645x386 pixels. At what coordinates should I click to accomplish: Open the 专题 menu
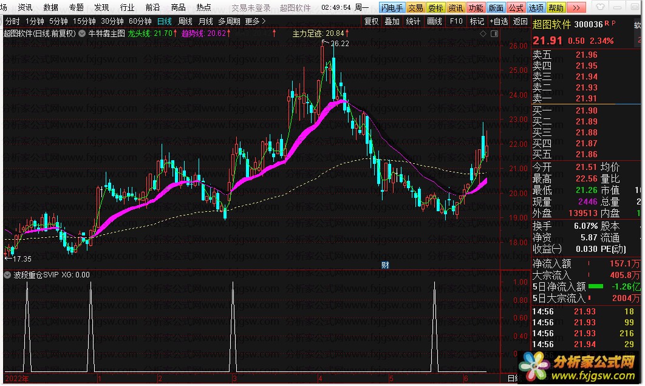(x=76, y=7)
